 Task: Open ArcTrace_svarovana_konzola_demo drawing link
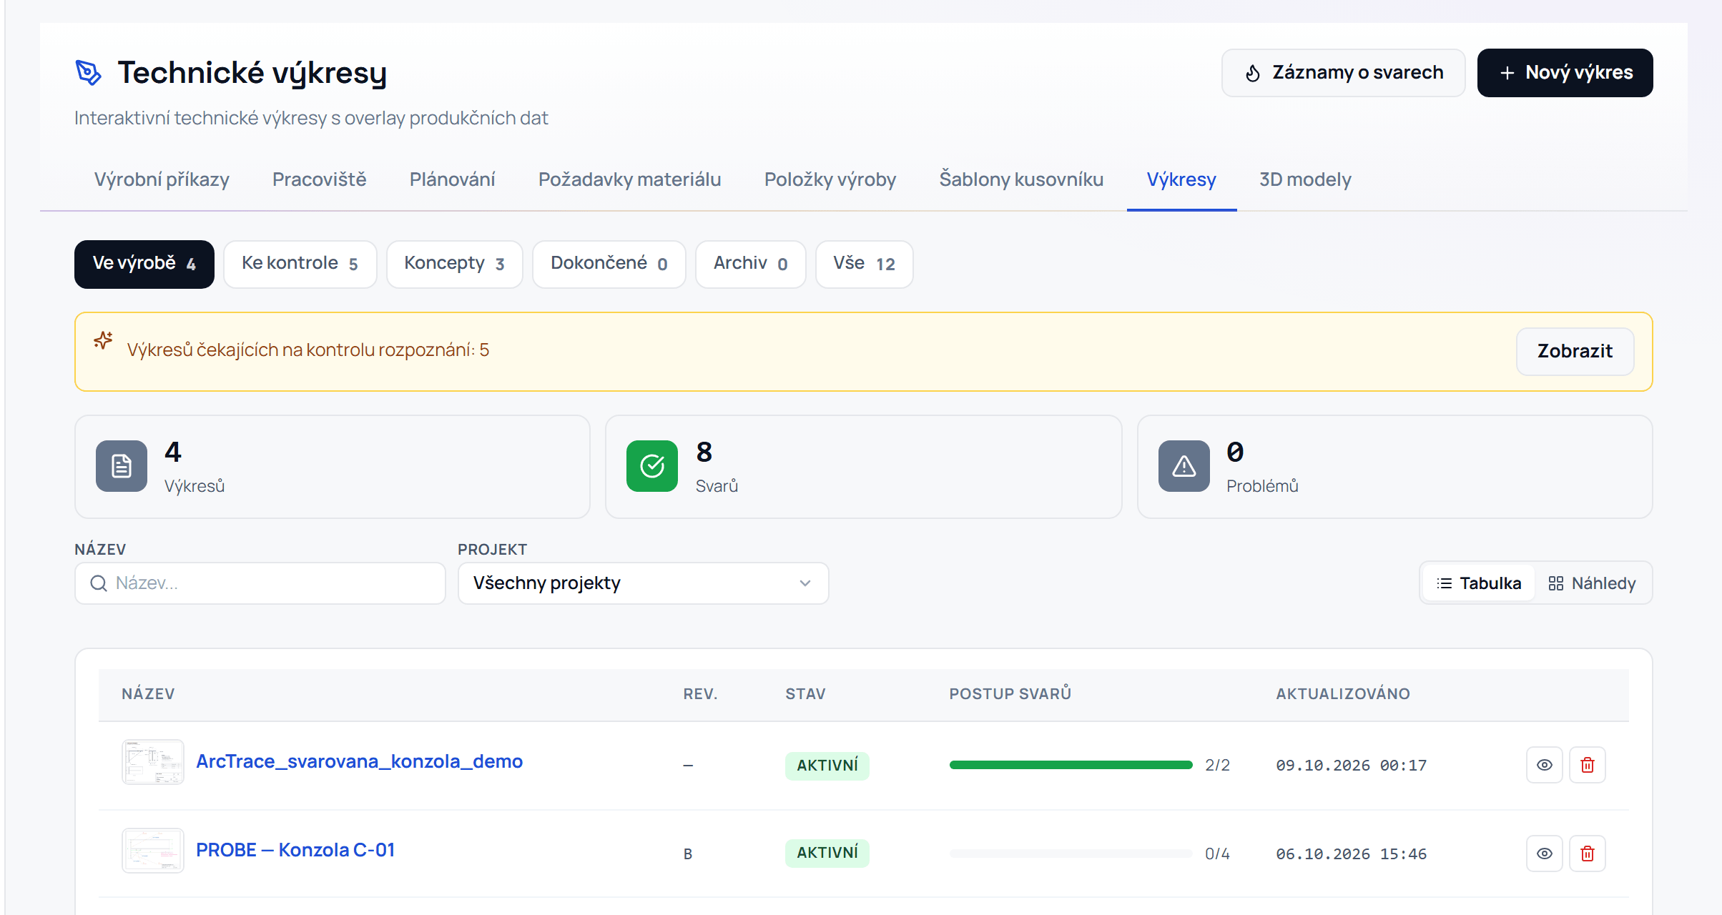[359, 761]
